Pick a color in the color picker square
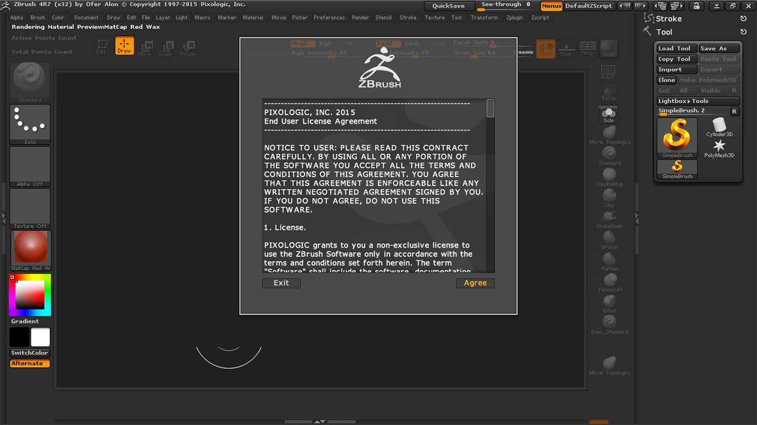Screen dimensions: 757x425 pyautogui.click(x=30, y=294)
